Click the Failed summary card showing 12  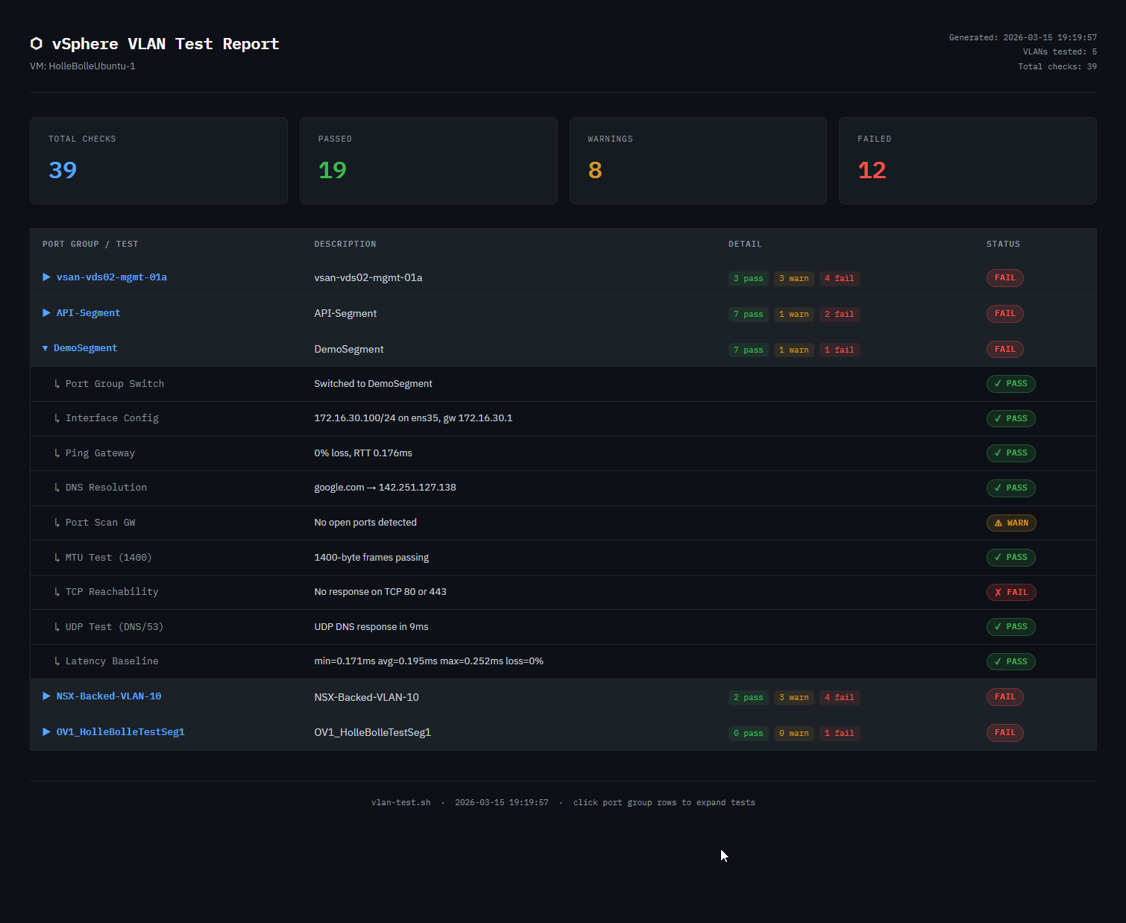pos(967,160)
